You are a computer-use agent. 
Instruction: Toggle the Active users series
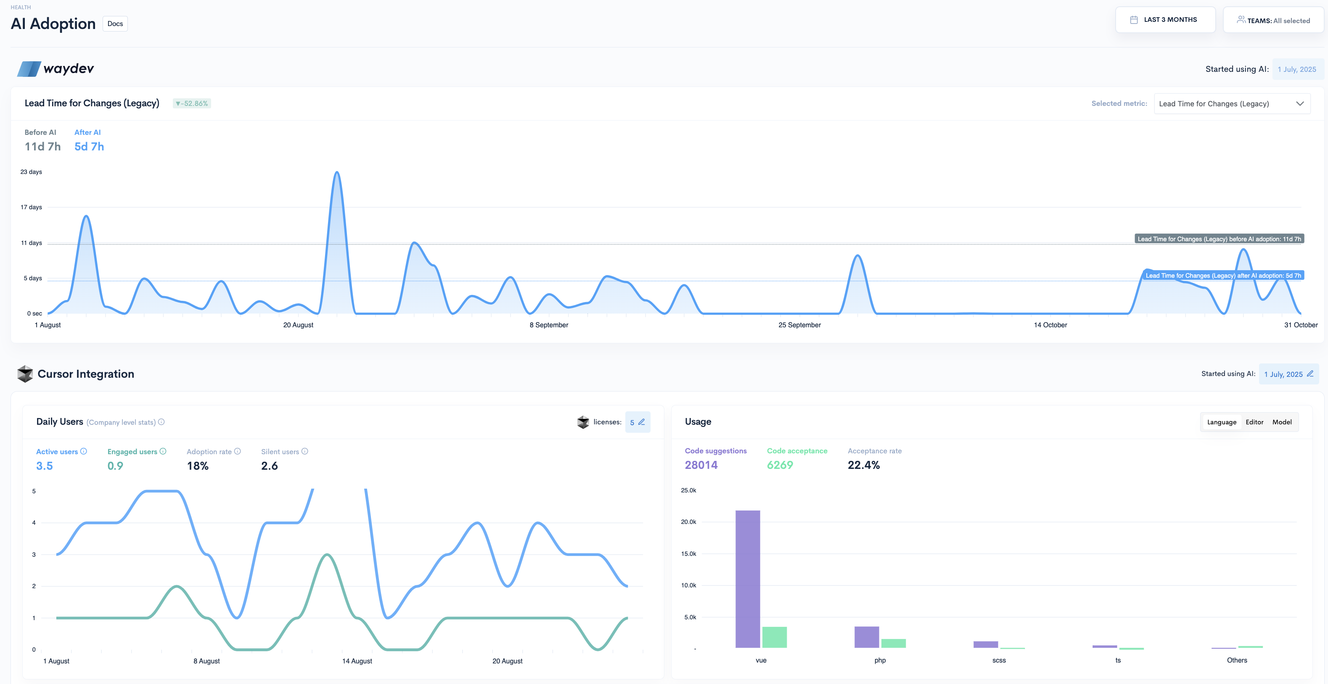[x=57, y=452]
